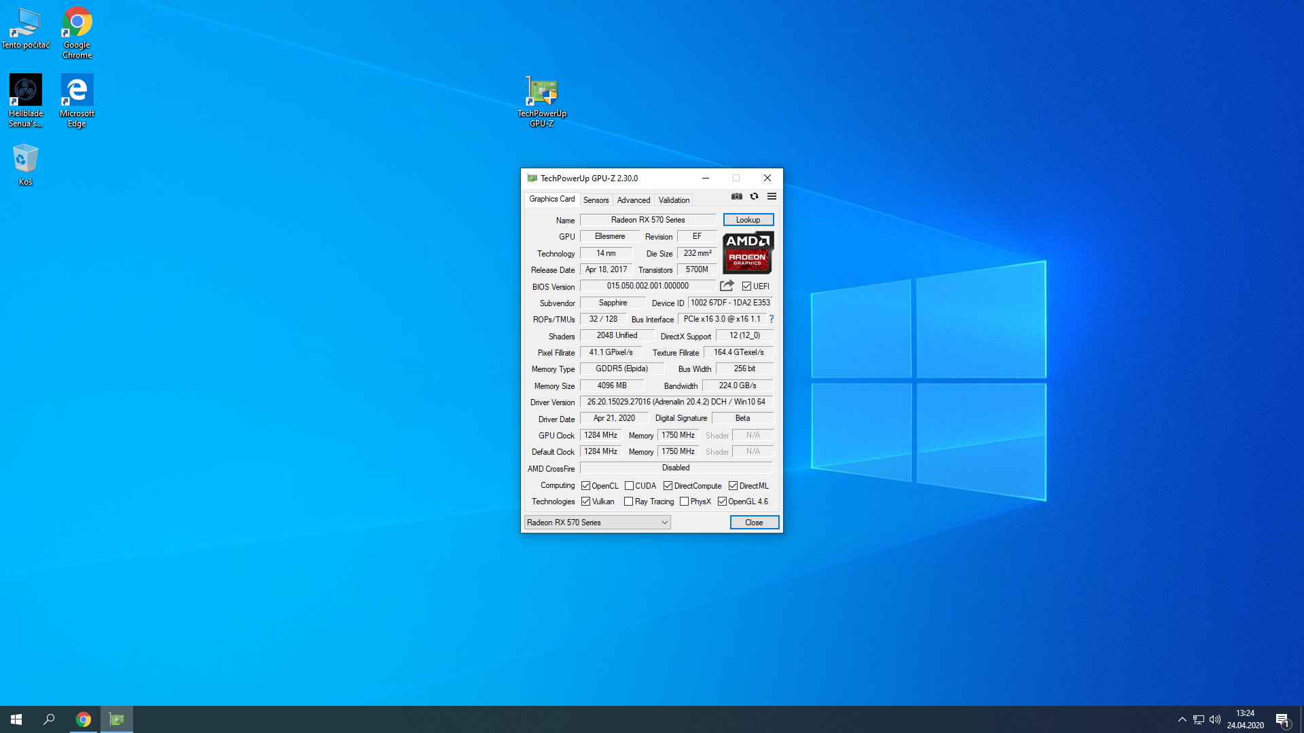Click the screenshot camera icon in GPU-Z
The height and width of the screenshot is (733, 1304).
click(x=736, y=197)
